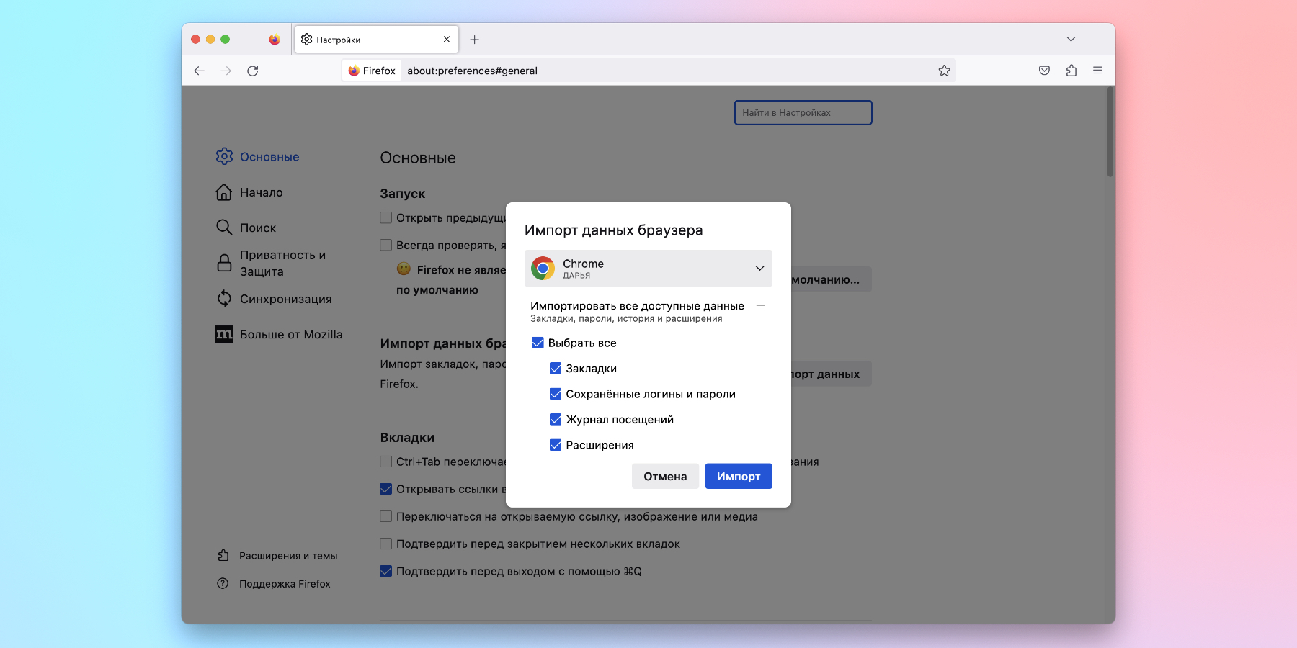Image resolution: width=1297 pixels, height=648 pixels.
Task: Switch to the Настройки tab
Action: [x=377, y=40]
